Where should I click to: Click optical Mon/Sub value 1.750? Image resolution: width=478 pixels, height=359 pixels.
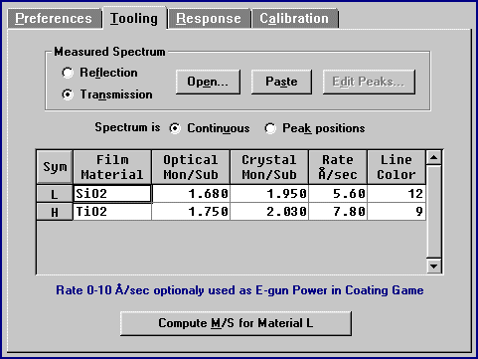[191, 212]
